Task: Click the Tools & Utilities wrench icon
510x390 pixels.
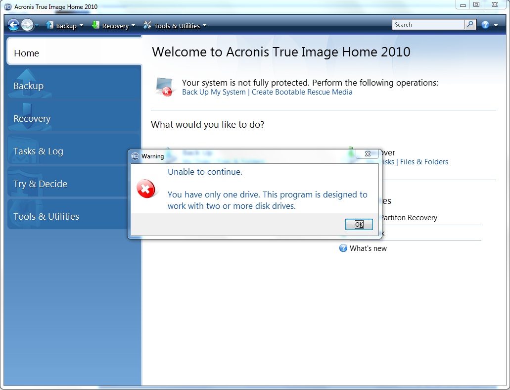Action: point(147,25)
